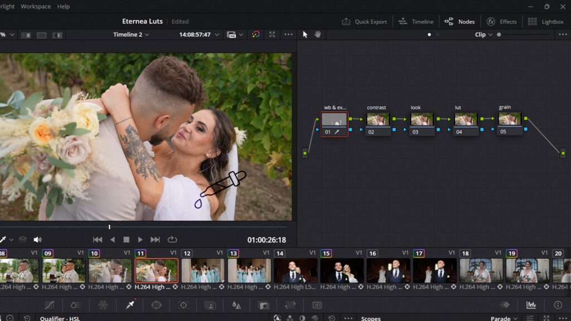Click the node tree output dot
Screen dimensions: 571x321
(563, 153)
